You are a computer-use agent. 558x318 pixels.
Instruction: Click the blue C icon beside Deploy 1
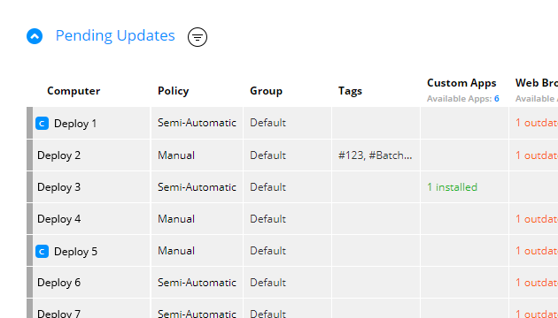point(42,124)
